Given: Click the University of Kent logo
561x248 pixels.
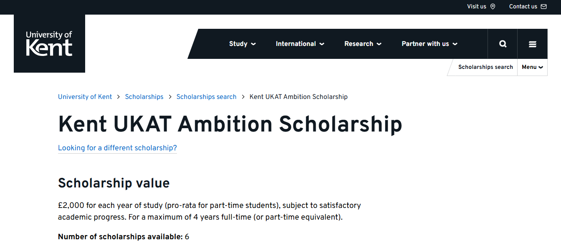Looking at the screenshot, I should pos(49,43).
